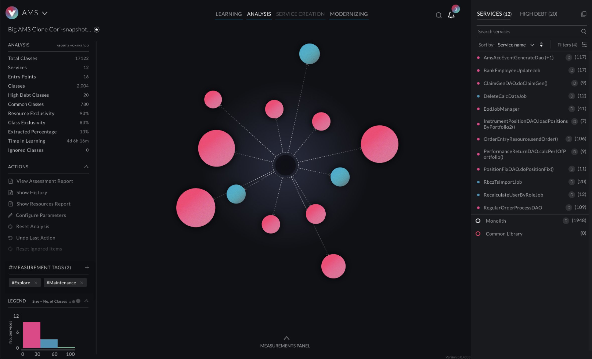This screenshot has height=359, width=592.
Task: Add a measurement tag with plus icon
Action: click(87, 267)
